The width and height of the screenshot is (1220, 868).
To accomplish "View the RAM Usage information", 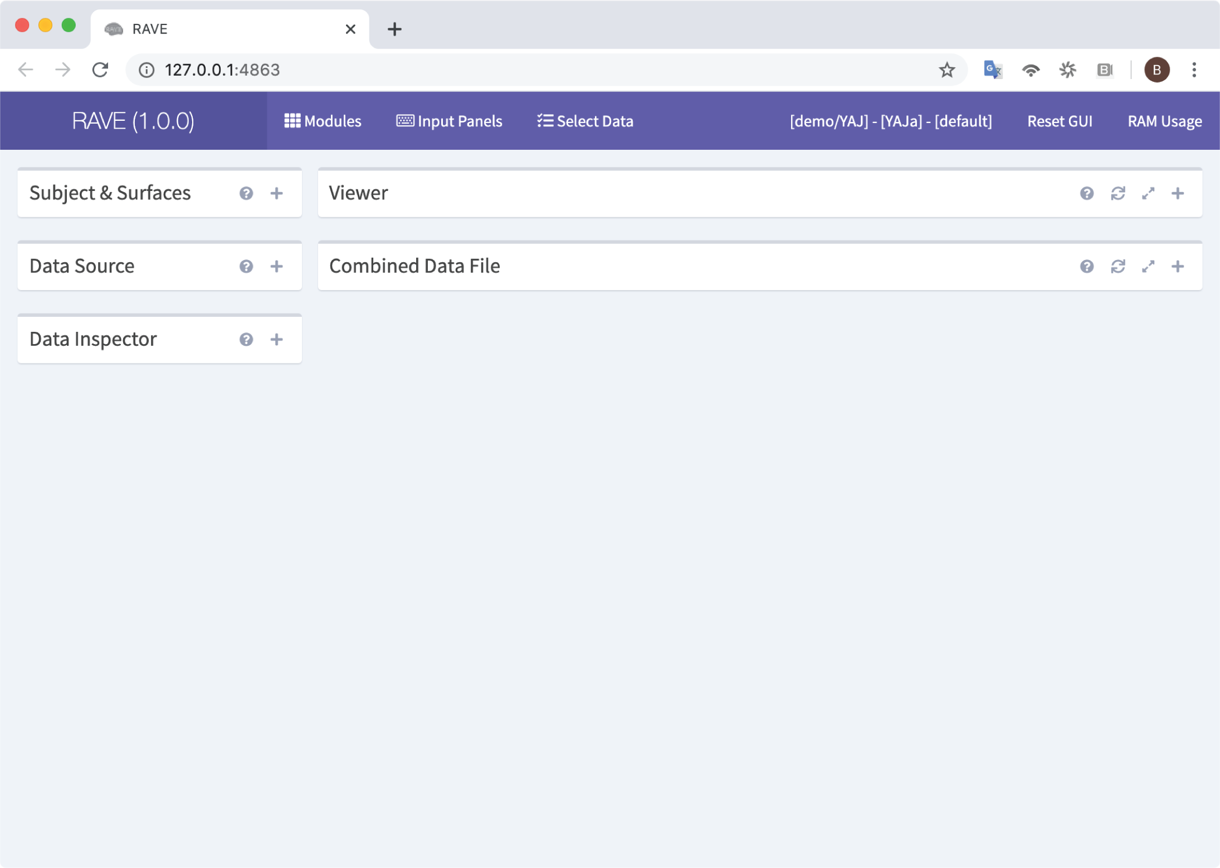I will tap(1165, 121).
